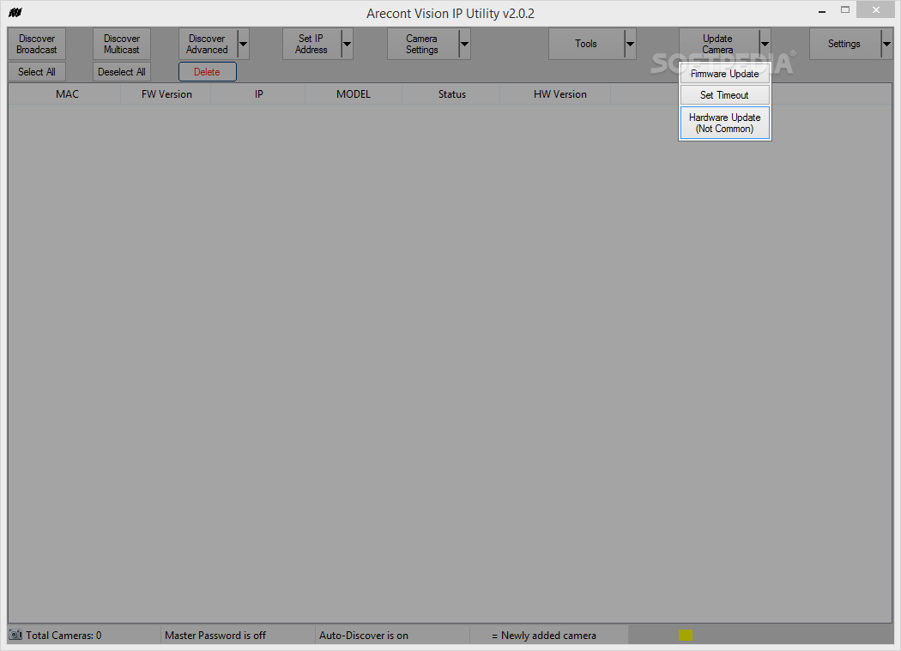This screenshot has width=901, height=651.
Task: Click the MODEL column header
Action: pyautogui.click(x=354, y=94)
